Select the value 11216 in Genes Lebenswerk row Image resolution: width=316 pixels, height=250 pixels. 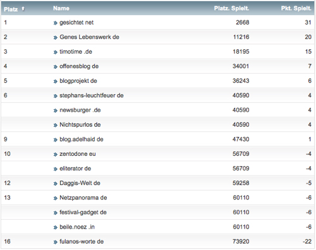tap(241, 37)
